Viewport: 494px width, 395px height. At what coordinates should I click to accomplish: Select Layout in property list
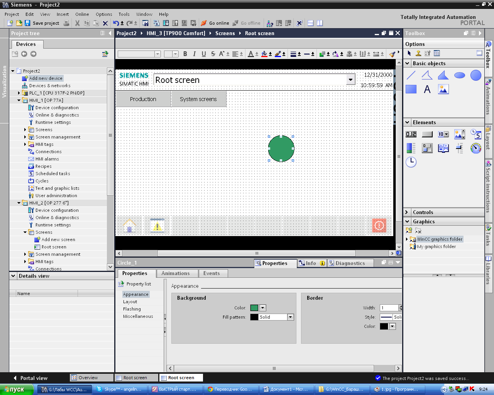[x=130, y=302]
